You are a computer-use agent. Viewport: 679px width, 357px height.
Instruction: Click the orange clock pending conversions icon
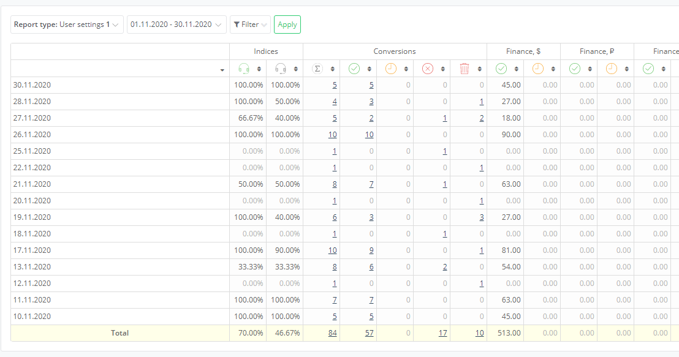pos(390,69)
